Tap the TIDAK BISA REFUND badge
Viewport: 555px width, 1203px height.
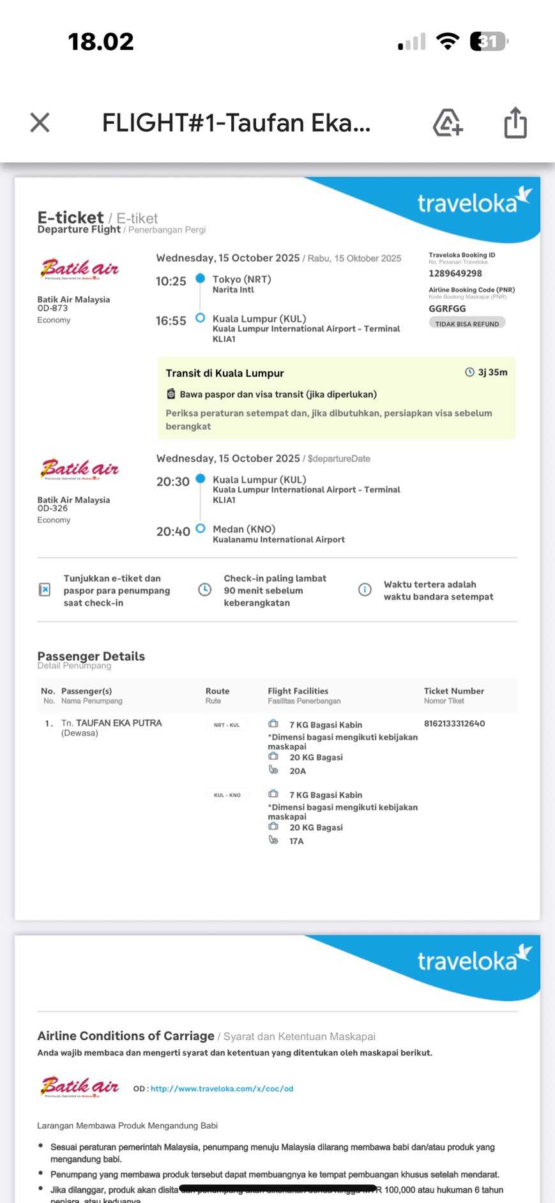pos(467,324)
